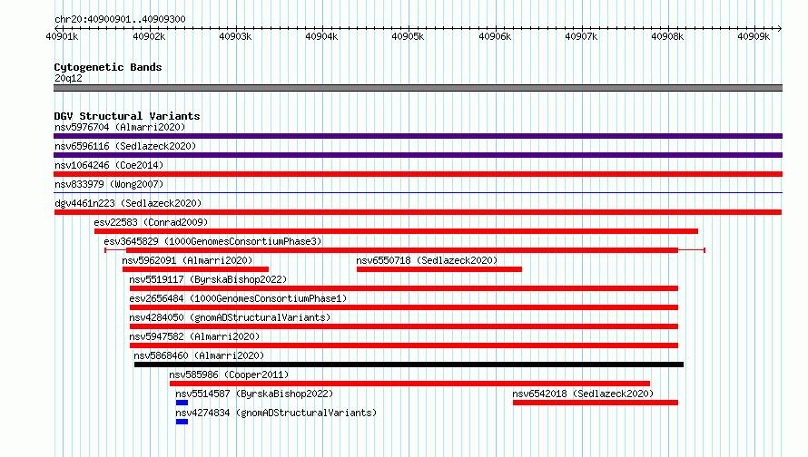Open nsv833979 (Wong2007) variant label
Image resolution: width=808 pixels, height=457 pixels.
[109, 184]
